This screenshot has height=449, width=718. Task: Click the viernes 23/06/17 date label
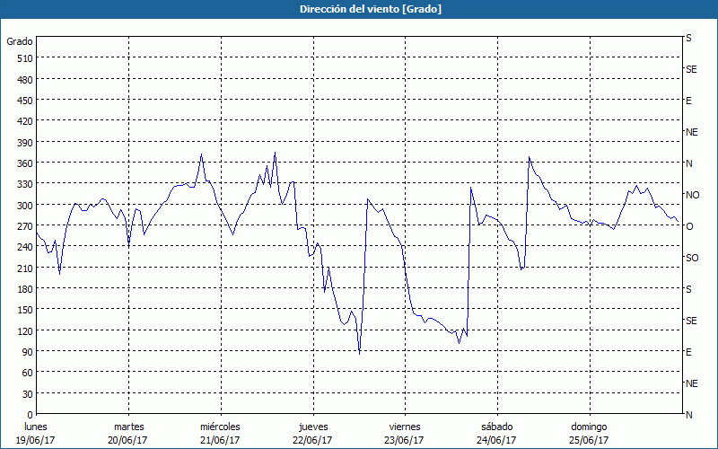404,433
